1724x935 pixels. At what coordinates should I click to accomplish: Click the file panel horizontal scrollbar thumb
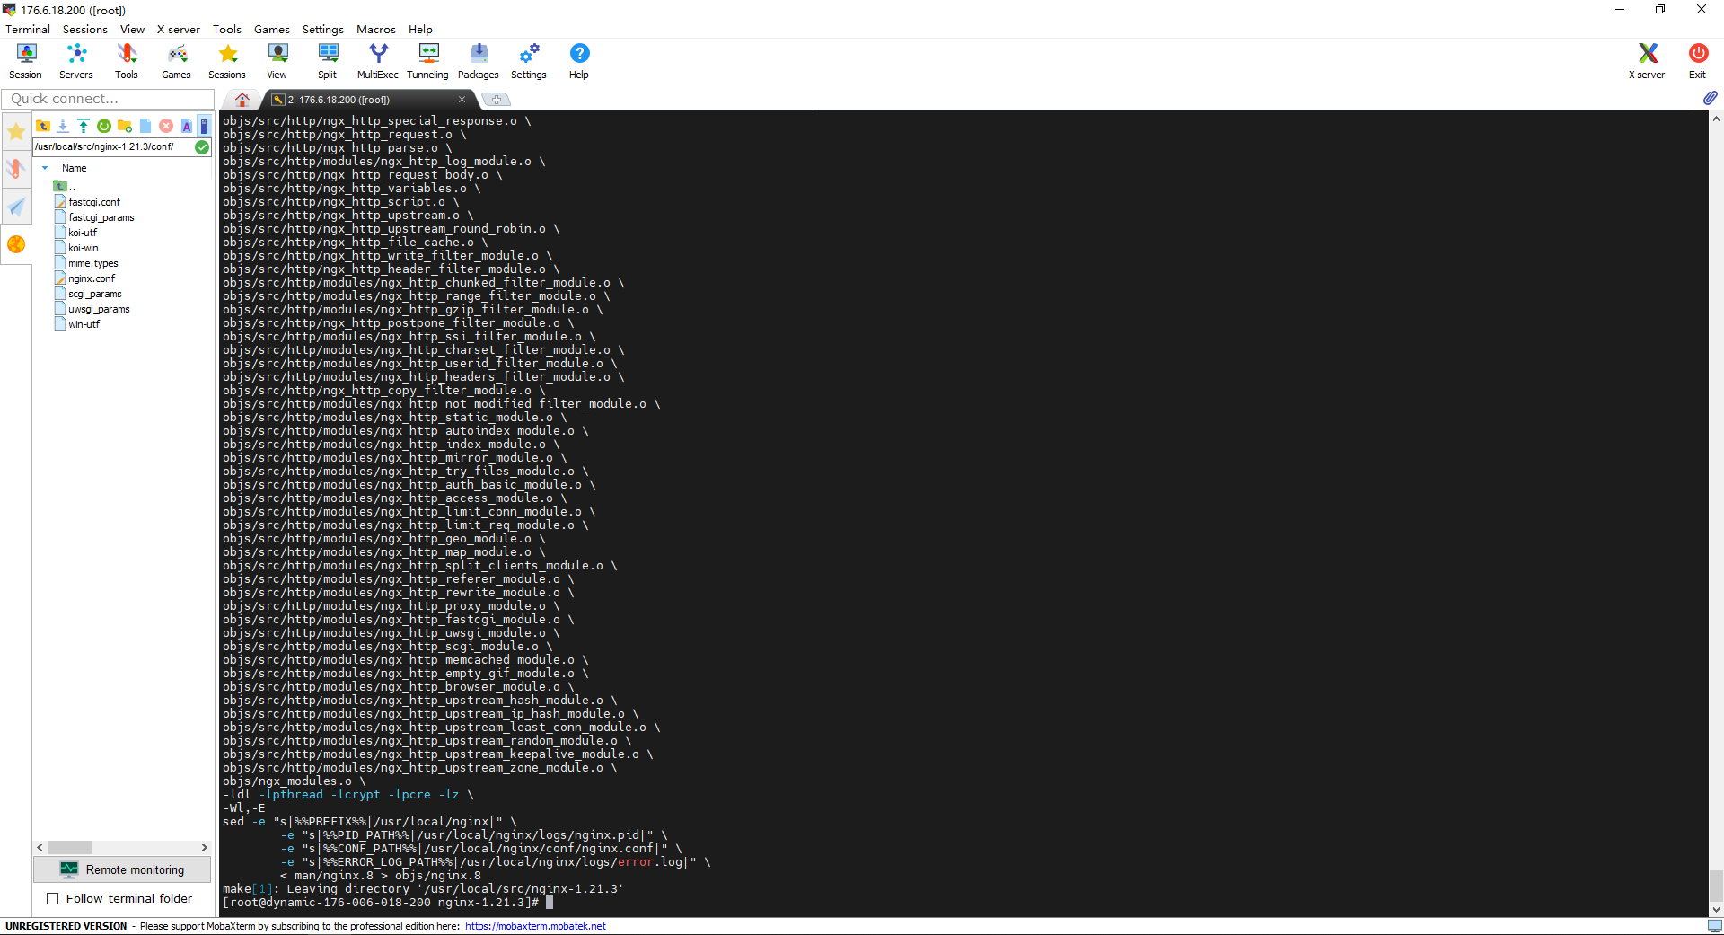pyautogui.click(x=70, y=847)
